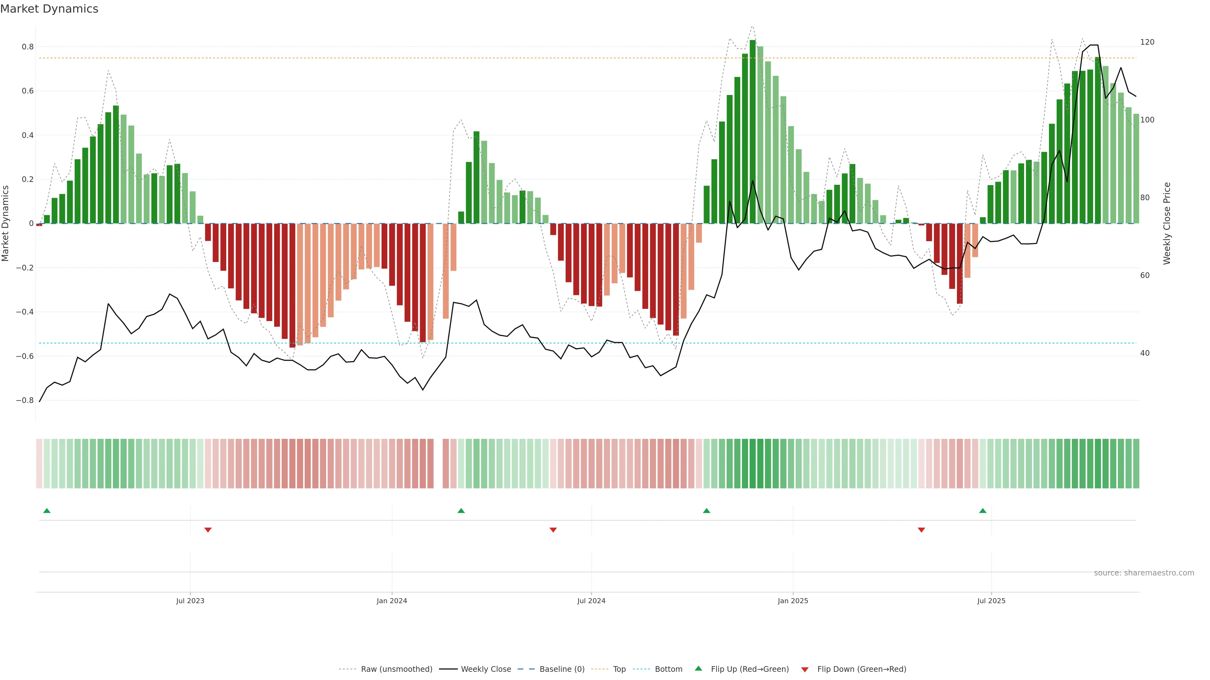This screenshot has width=1210, height=680.
Task: Click the Flip Up marker between Jan and Jul 2024
Action: point(461,511)
